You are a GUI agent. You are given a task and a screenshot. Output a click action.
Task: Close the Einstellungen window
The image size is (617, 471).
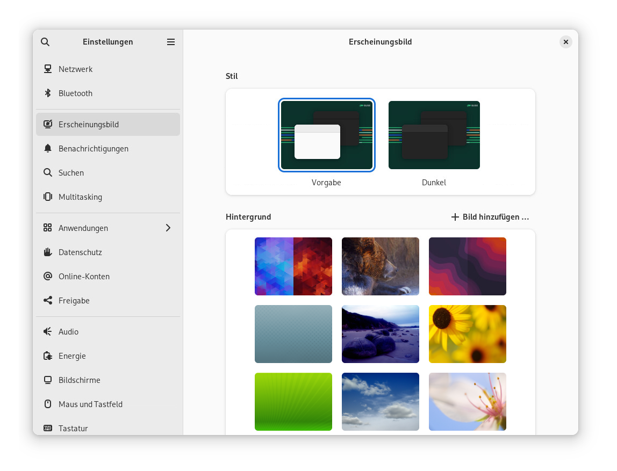(565, 42)
